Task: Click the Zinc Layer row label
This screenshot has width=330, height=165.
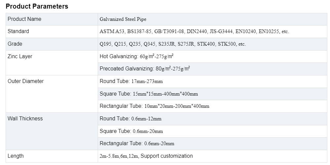Action: click(x=20, y=57)
